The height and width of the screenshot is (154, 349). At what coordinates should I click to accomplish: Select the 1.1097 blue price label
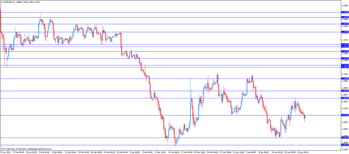(x=344, y=67)
